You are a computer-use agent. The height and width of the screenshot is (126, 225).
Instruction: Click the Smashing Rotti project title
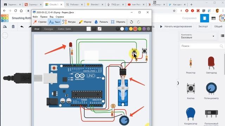coord(21,18)
